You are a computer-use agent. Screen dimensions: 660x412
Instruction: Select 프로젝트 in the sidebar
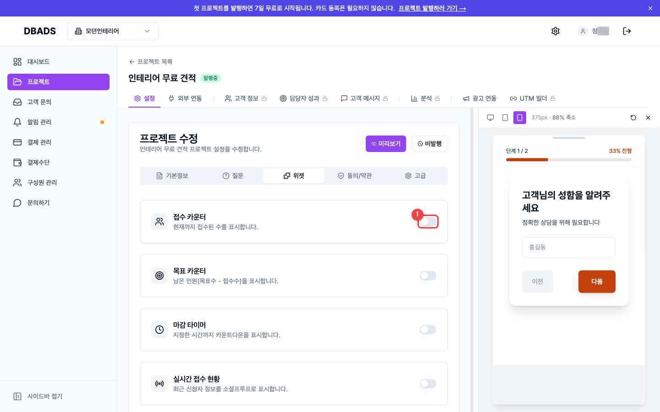(x=58, y=82)
